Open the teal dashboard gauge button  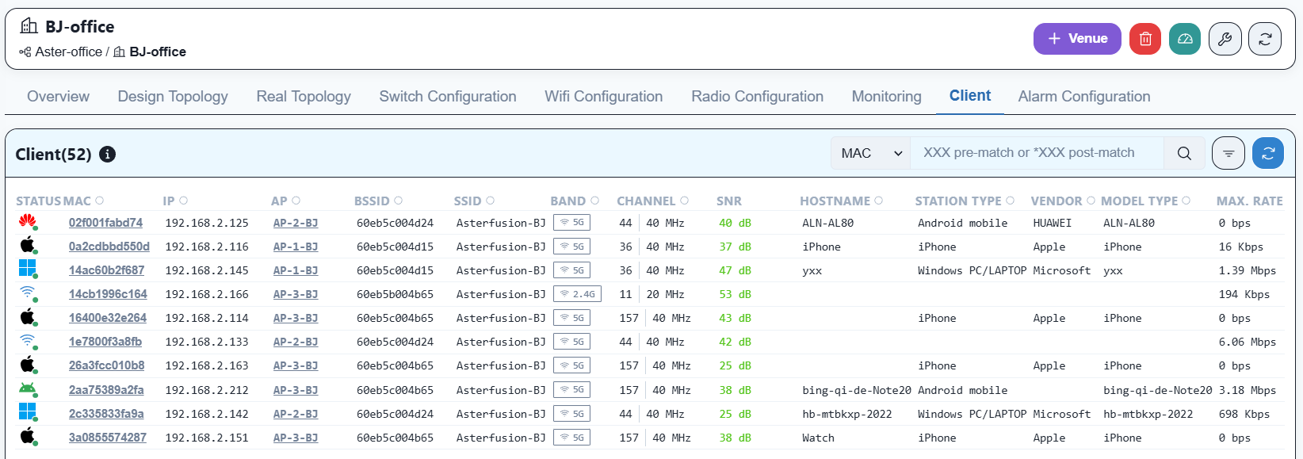[1185, 39]
